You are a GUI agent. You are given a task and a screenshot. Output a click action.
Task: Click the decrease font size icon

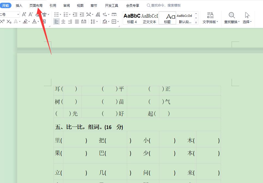click(31, 14)
